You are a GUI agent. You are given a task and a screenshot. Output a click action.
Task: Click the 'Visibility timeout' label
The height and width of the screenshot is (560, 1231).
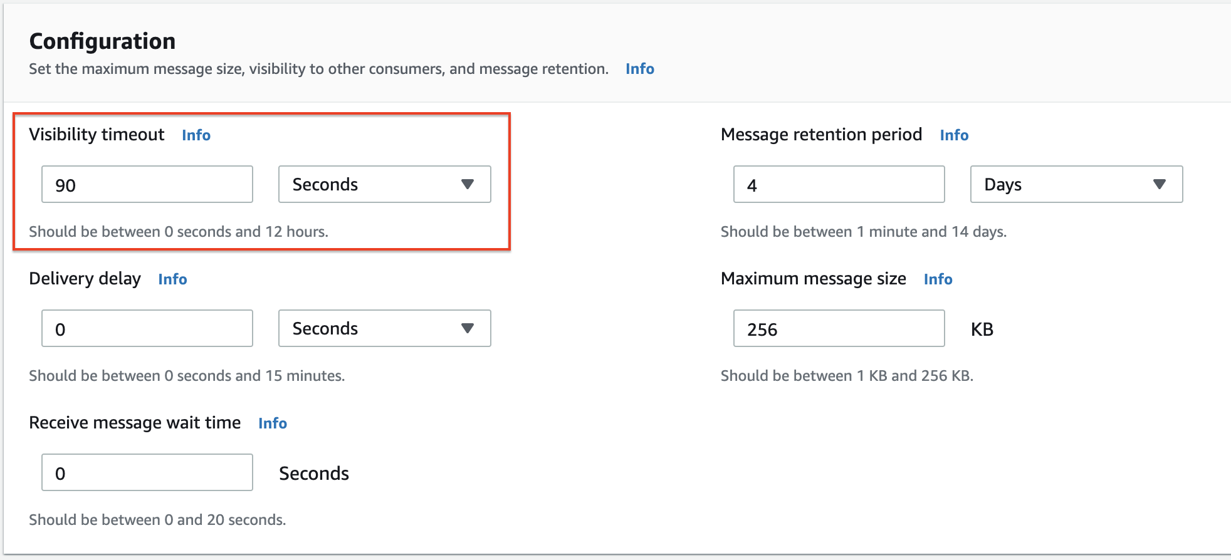(x=97, y=135)
